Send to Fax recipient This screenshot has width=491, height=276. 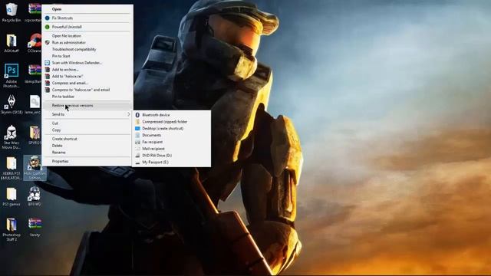172,142
